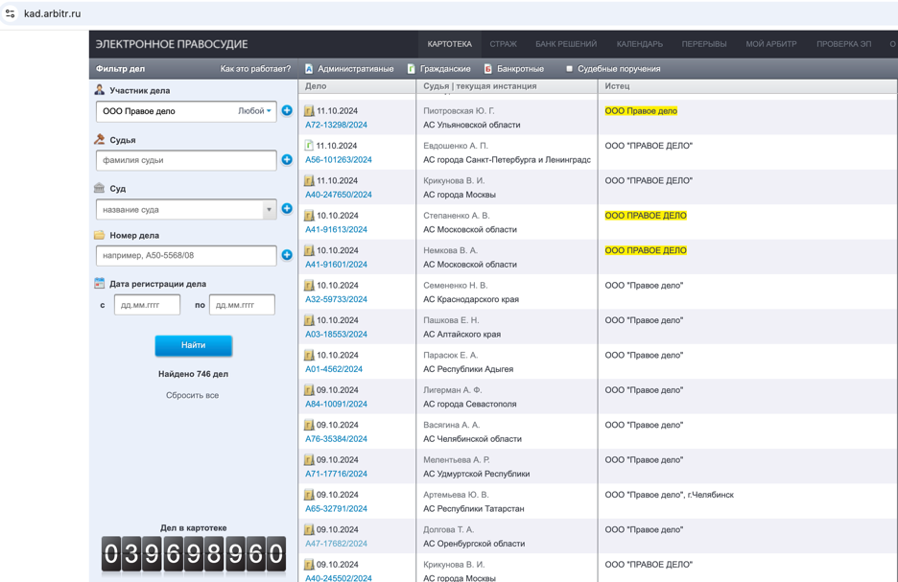Click the Найдено 746 дел result count

(193, 374)
